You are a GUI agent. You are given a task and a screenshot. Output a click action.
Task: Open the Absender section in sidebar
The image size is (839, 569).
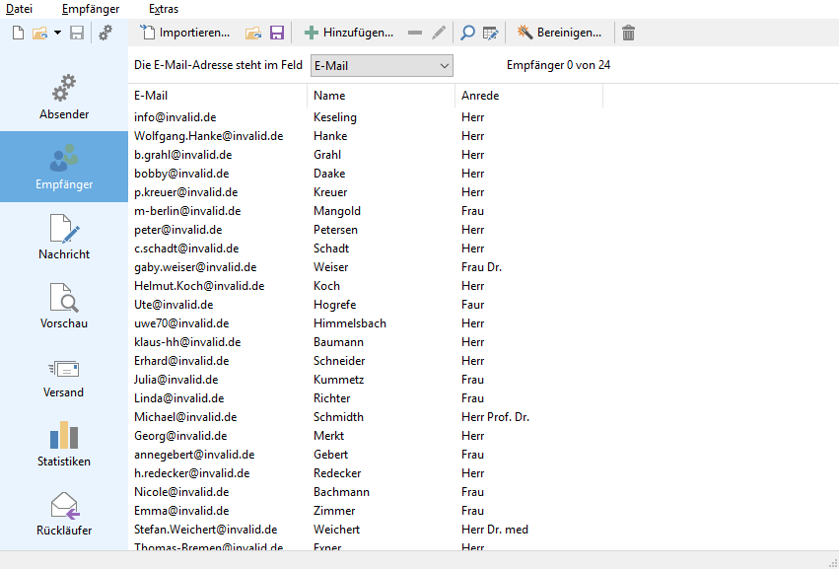64,97
